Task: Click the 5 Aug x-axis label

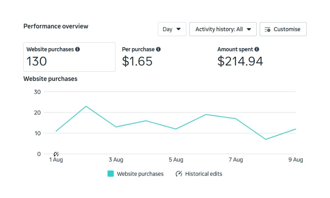Action: point(176,160)
